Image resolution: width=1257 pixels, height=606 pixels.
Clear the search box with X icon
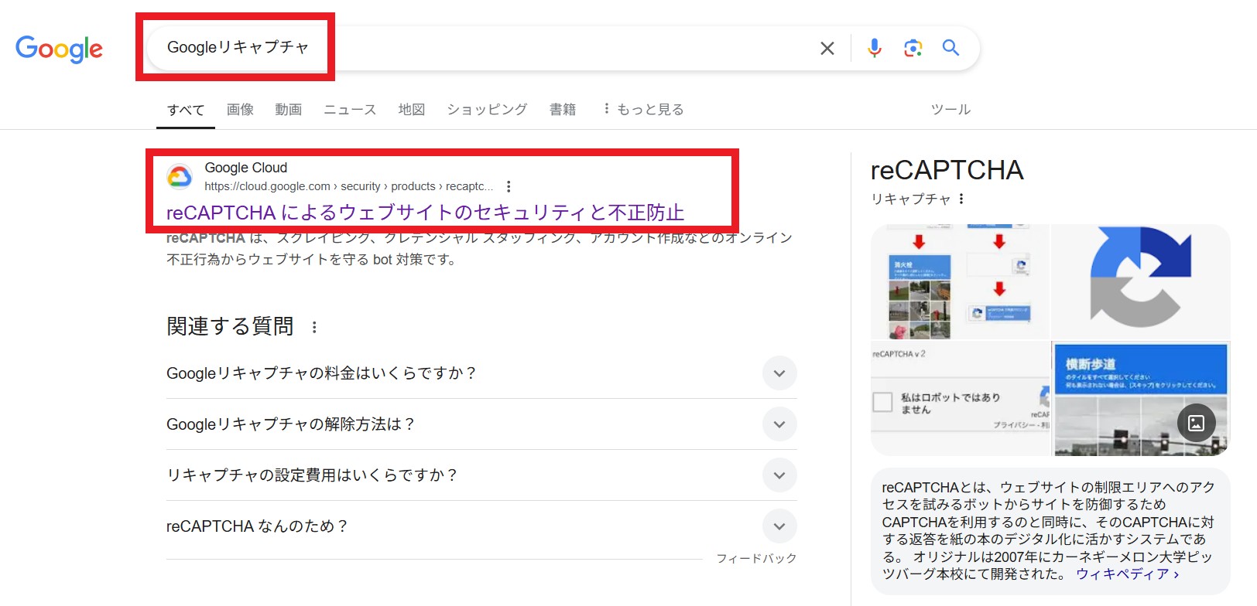click(827, 49)
